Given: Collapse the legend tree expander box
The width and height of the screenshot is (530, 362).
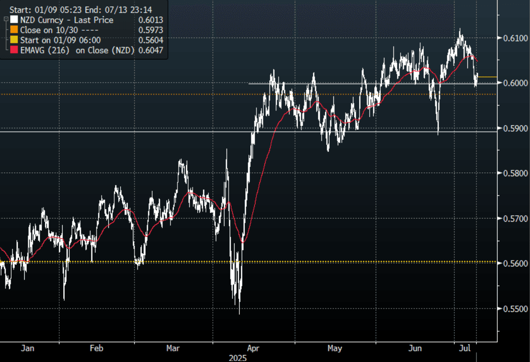Looking at the screenshot, I should [6, 19].
